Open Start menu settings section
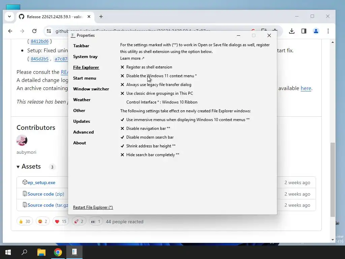The image size is (345, 259). (85, 78)
